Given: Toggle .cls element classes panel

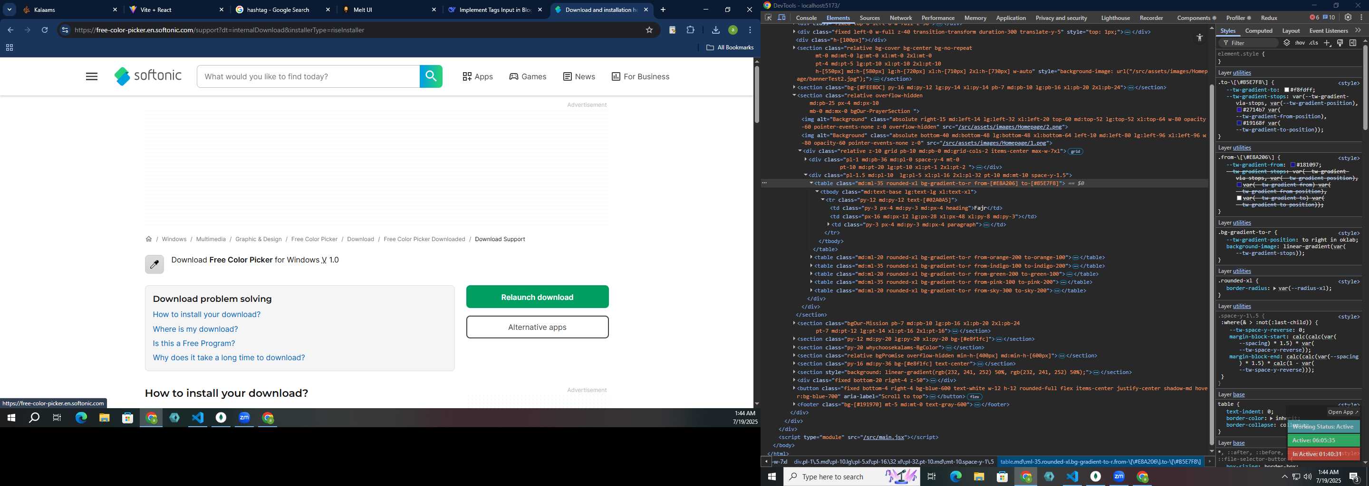Looking at the screenshot, I should [x=1314, y=43].
